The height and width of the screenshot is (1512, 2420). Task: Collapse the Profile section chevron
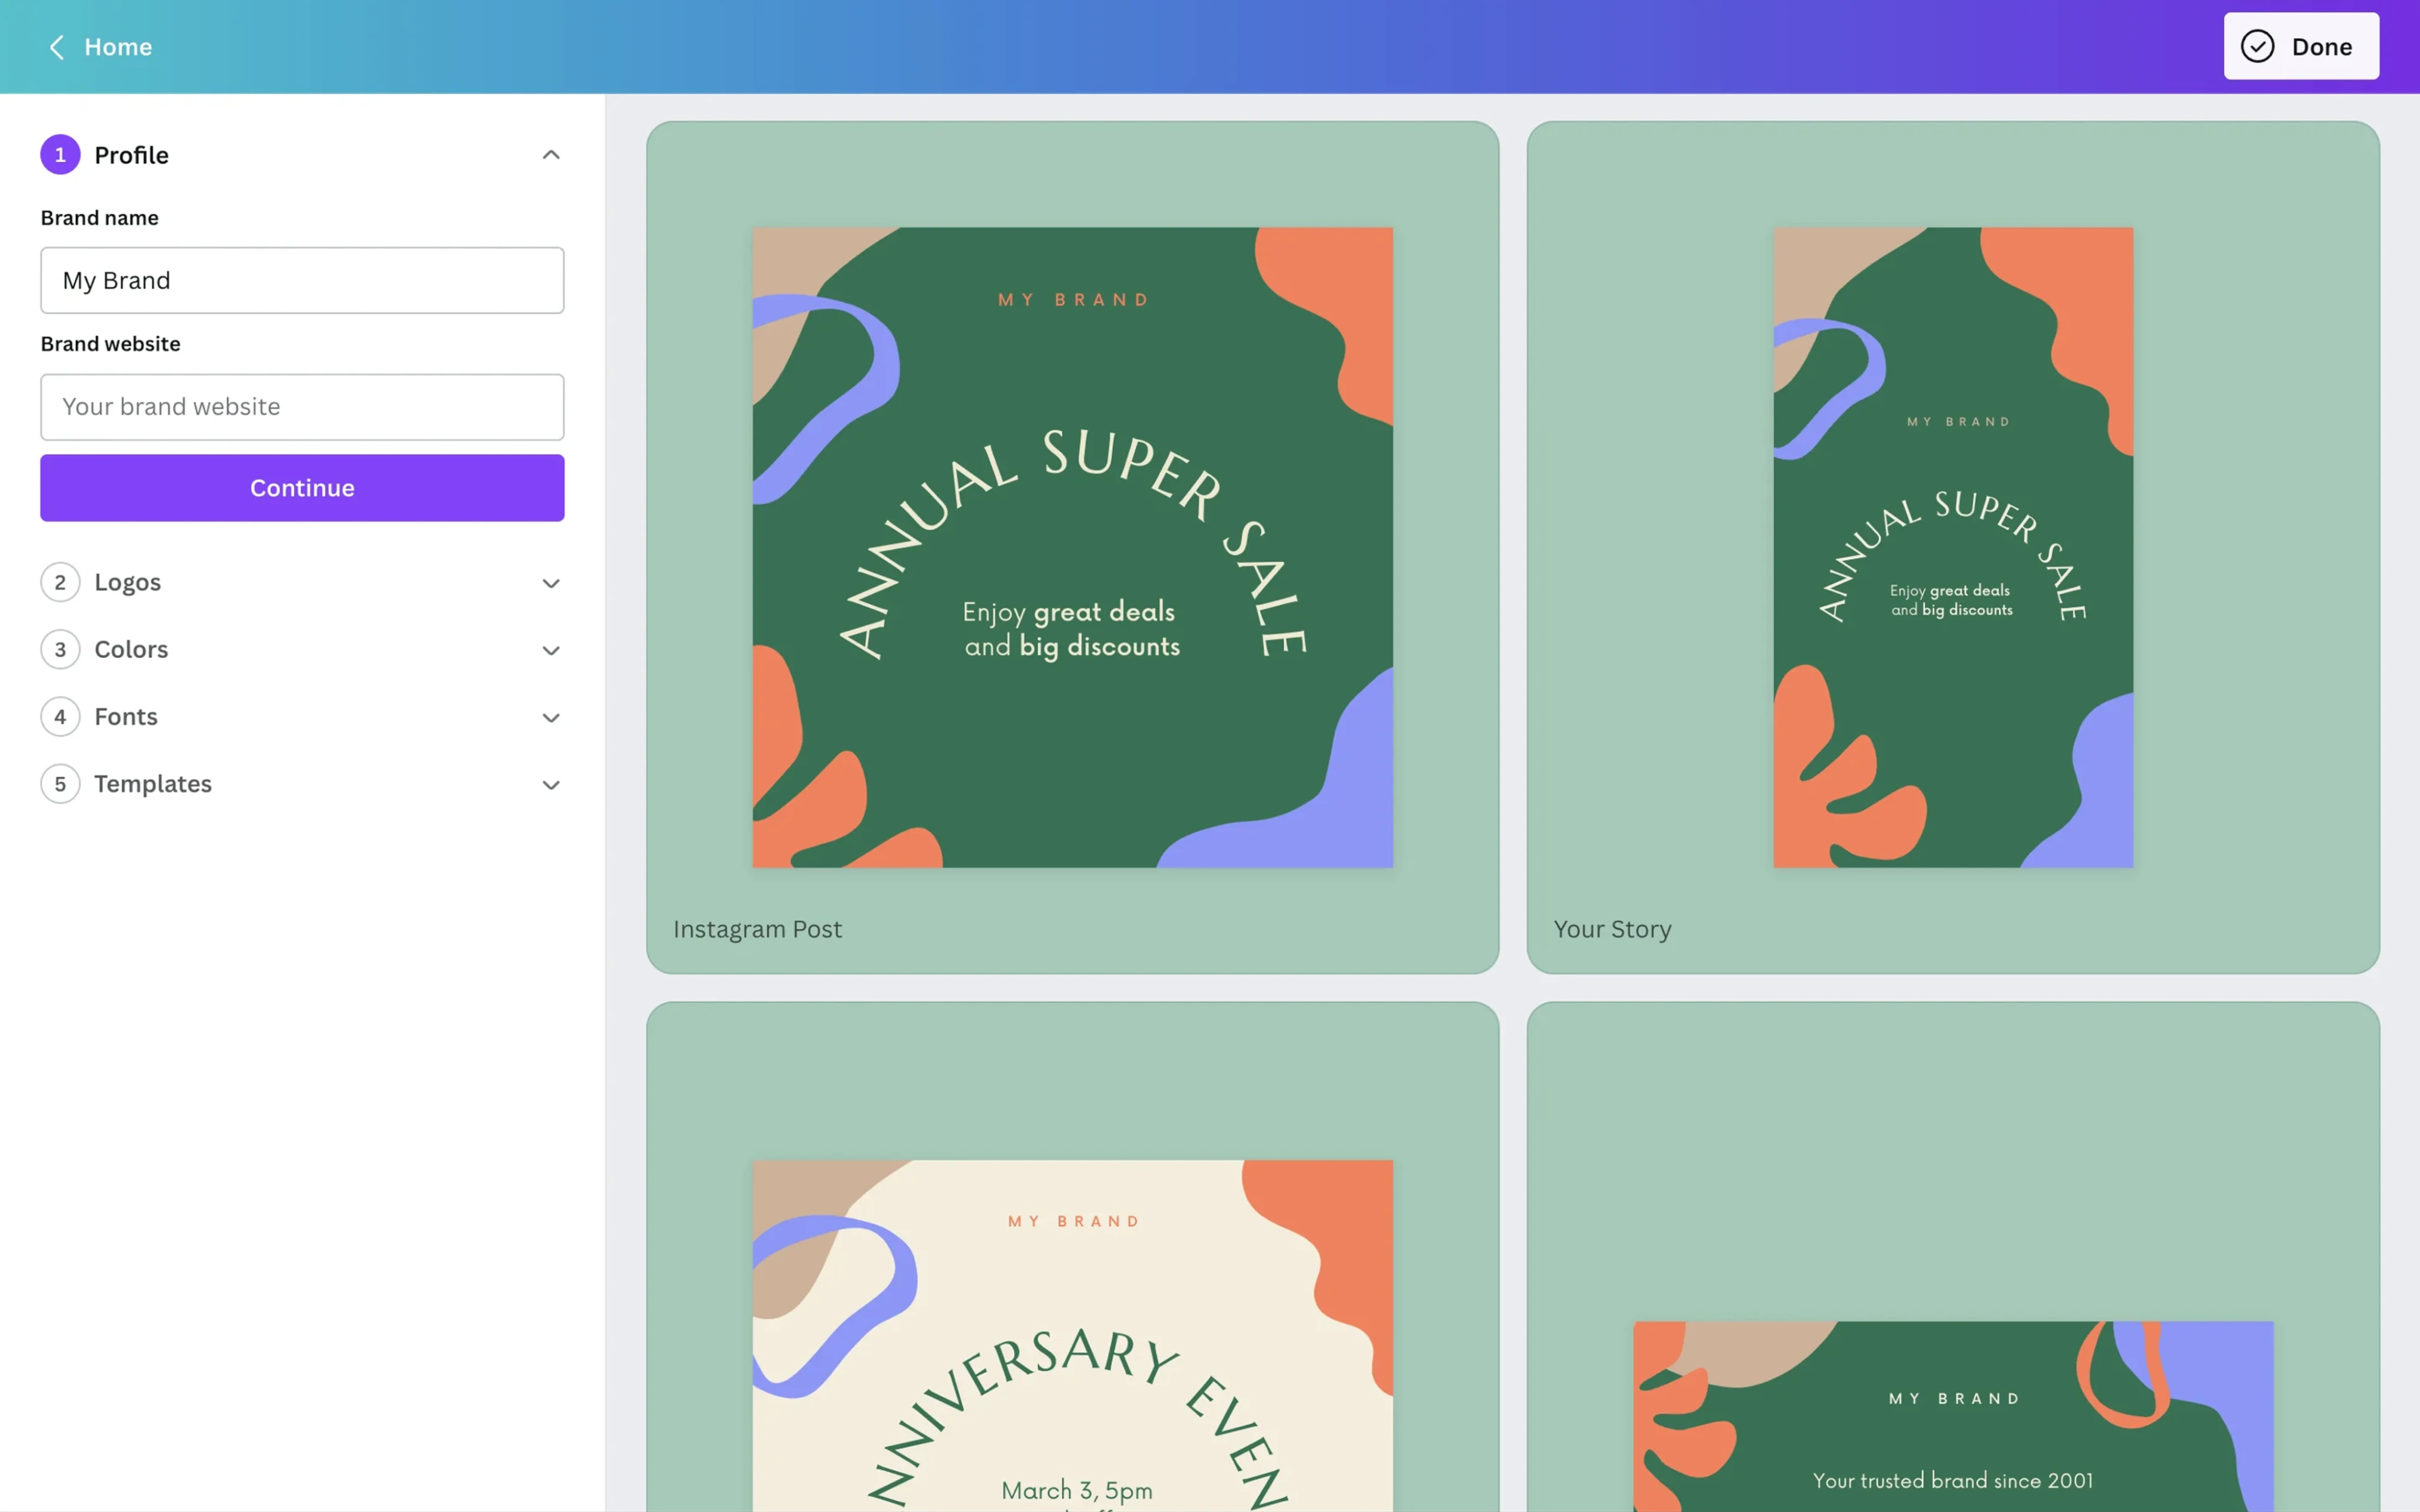tap(551, 155)
